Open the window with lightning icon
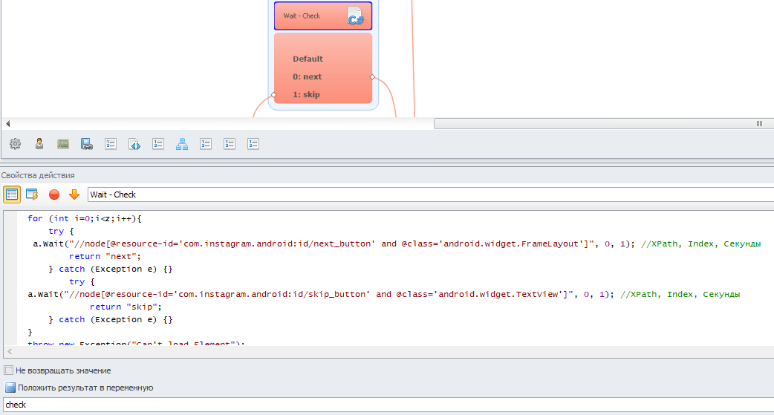Screen dimensions: 774x415 pyautogui.click(x=32, y=195)
